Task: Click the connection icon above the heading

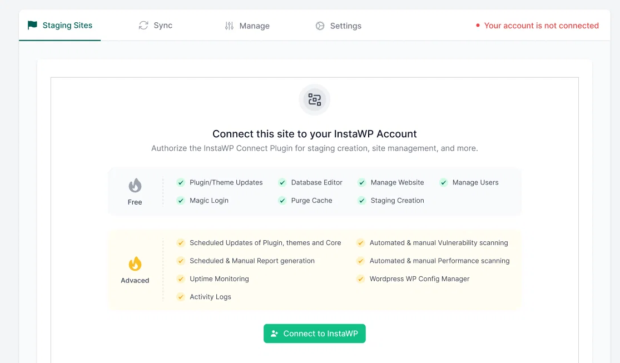Action: [314, 100]
